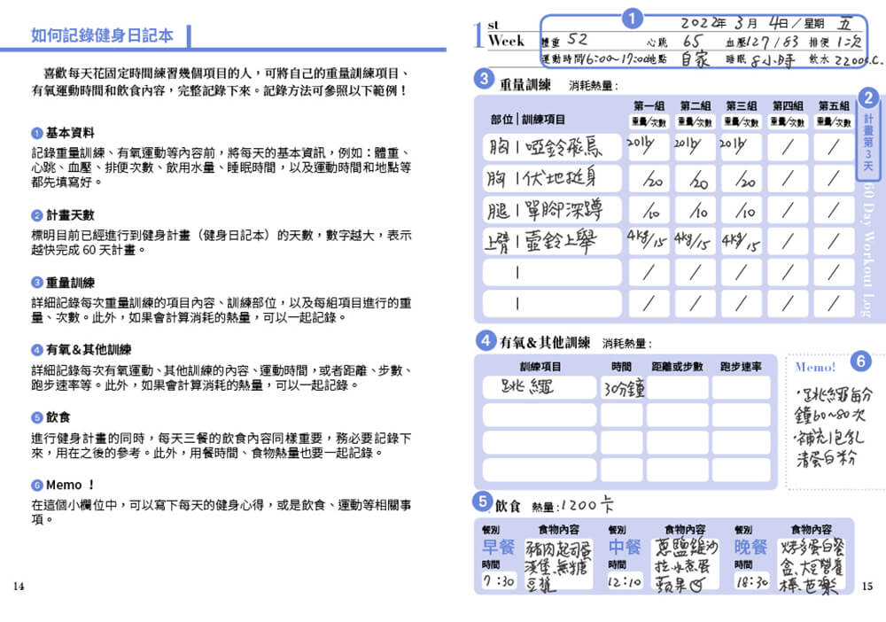Click the sleep entry 8小時

pos(773,60)
